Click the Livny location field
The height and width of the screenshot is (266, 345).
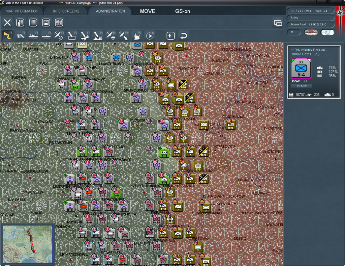tap(310, 18)
